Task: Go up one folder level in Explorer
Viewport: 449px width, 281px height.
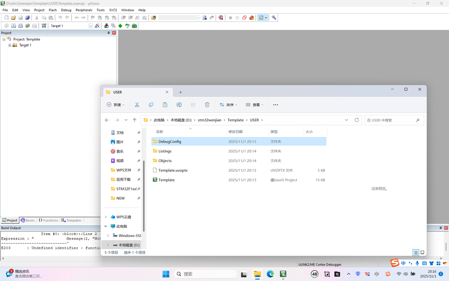Action: click(135, 120)
